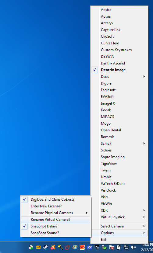
Task: Choose Open Dental menu entry
Action: pyautogui.click(x=119, y=130)
